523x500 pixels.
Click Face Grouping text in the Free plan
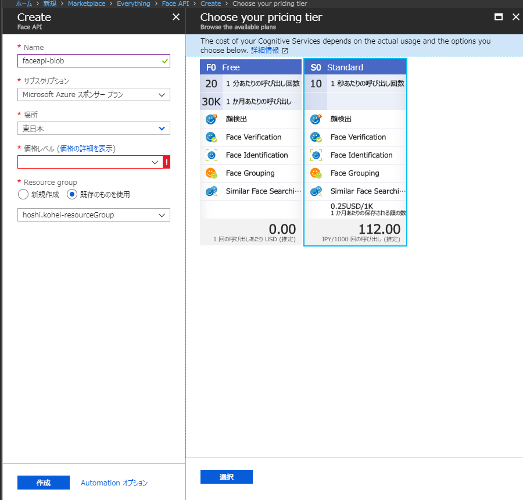tap(250, 173)
